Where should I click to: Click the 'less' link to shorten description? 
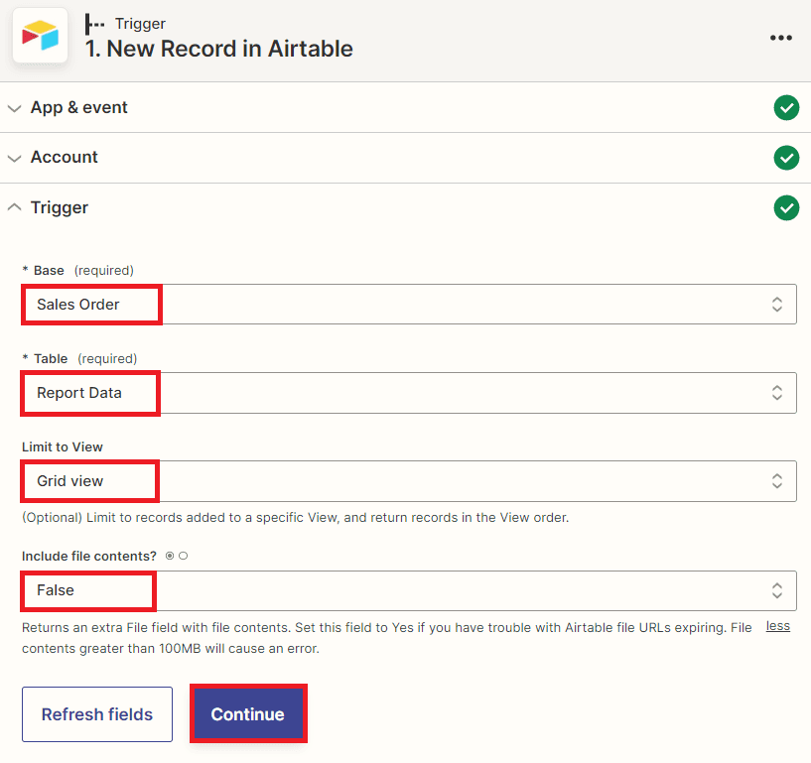(777, 626)
